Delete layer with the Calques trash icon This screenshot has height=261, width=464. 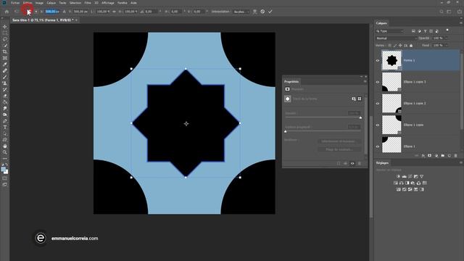[x=456, y=156]
